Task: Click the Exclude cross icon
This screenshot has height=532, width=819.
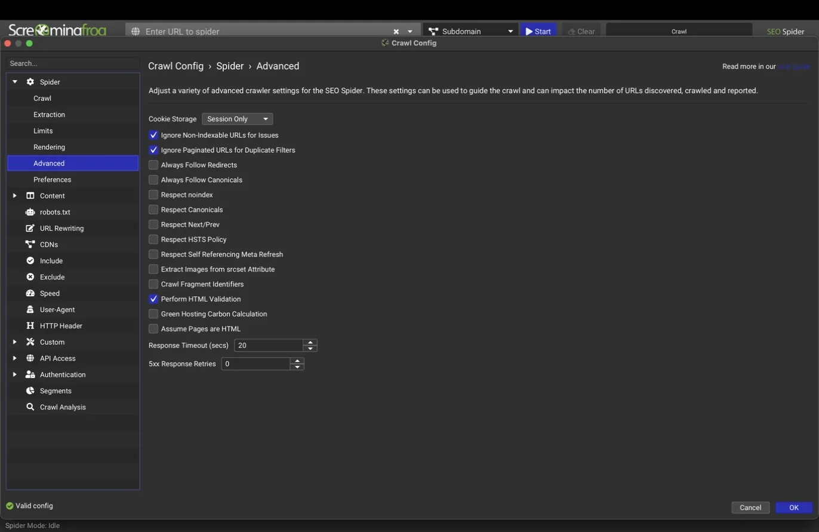Action: click(30, 277)
